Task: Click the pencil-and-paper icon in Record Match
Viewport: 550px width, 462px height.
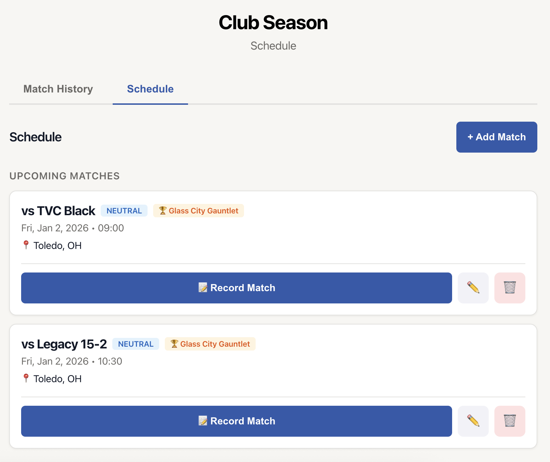Action: point(203,288)
